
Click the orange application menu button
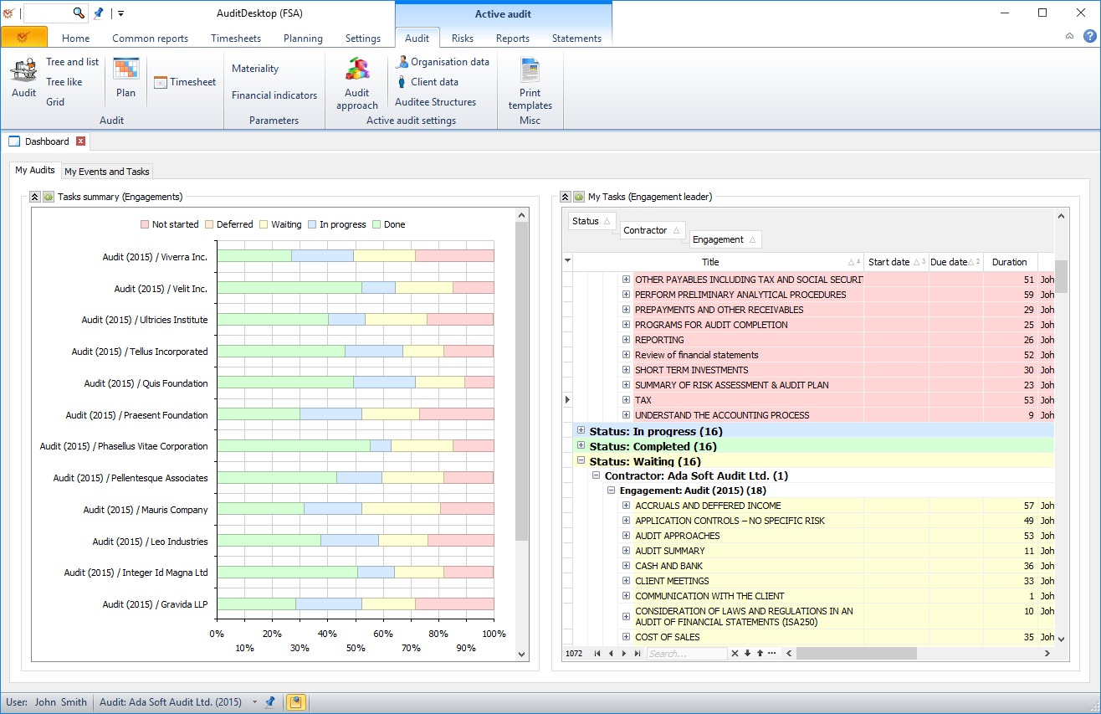(x=24, y=38)
